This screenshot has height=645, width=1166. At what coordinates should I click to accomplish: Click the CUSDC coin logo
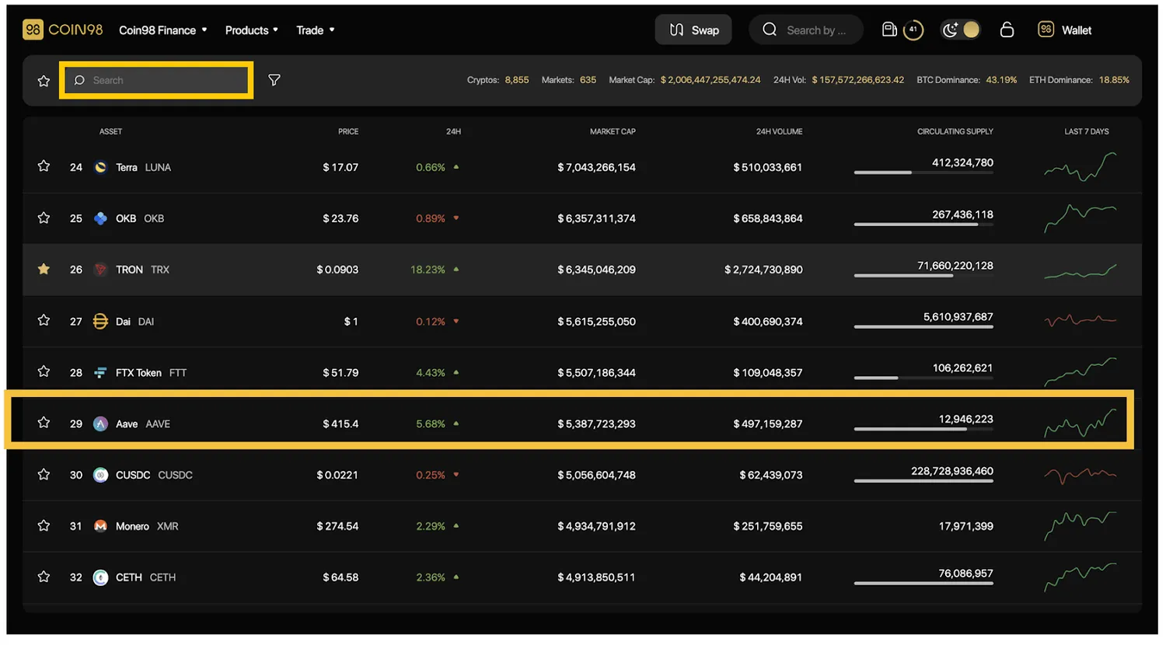pos(100,475)
